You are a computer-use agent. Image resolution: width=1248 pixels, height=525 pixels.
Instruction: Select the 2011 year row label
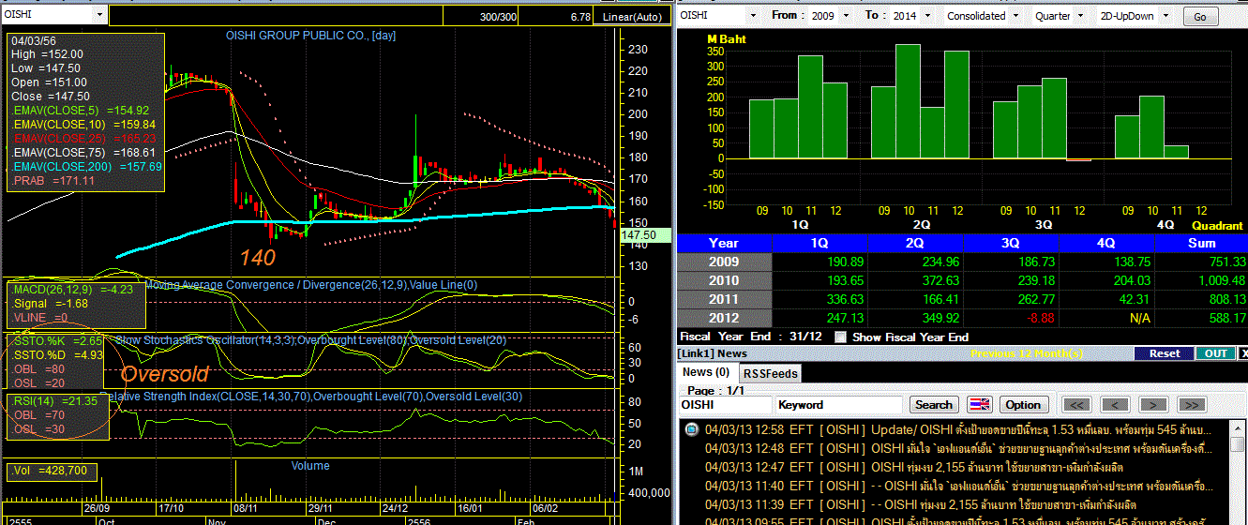(723, 299)
